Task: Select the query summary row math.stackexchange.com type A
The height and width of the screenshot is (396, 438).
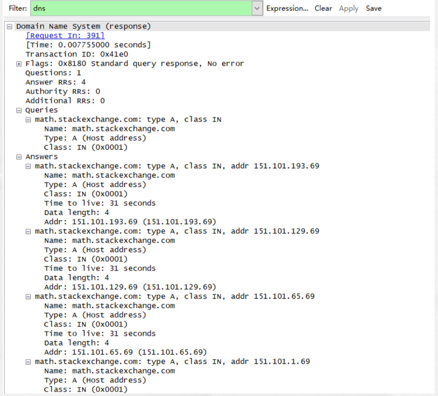Action: [128, 120]
